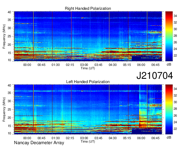Viewport: 180px width, 146px height.
Task: Click the 40 MHz tick on Right Handed plot
Action: pos(9,12)
